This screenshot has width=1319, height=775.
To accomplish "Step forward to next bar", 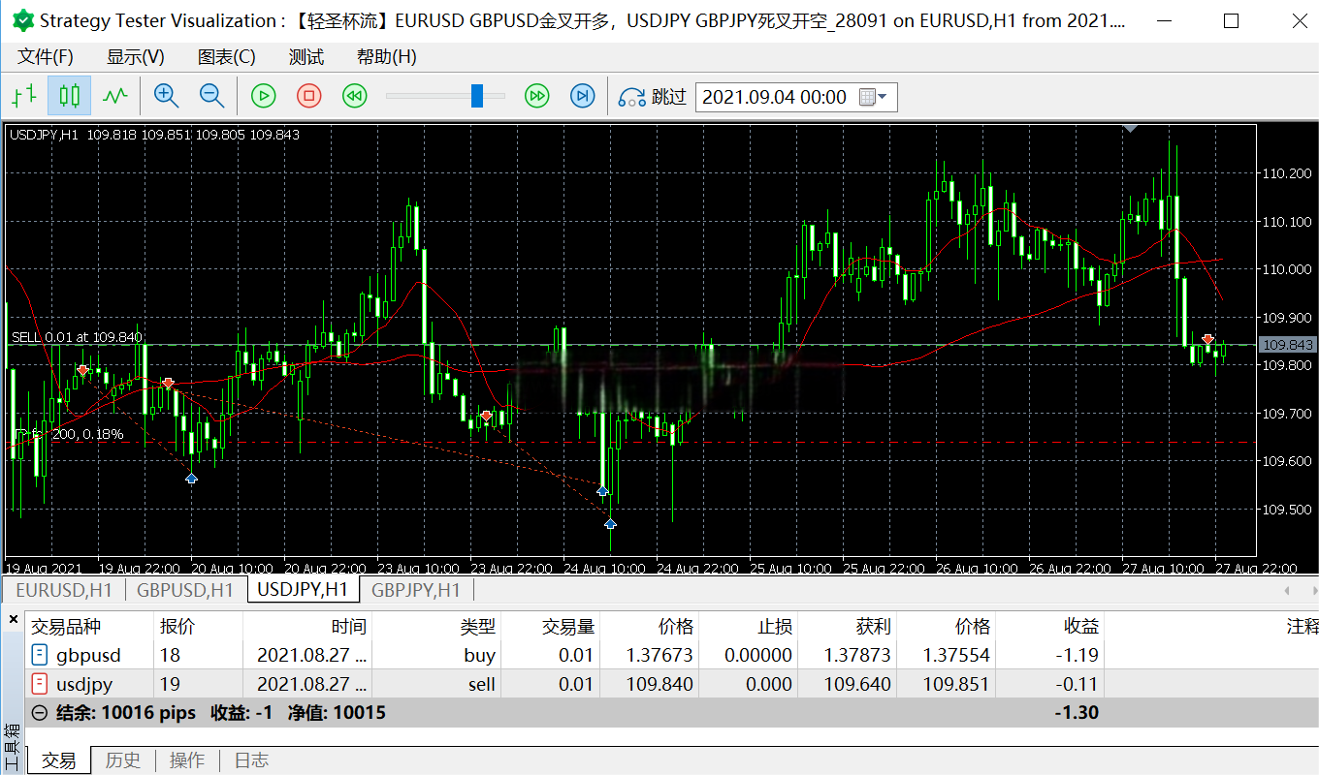I will (582, 96).
